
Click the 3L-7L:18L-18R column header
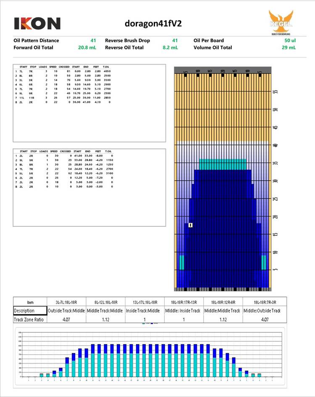point(66,302)
